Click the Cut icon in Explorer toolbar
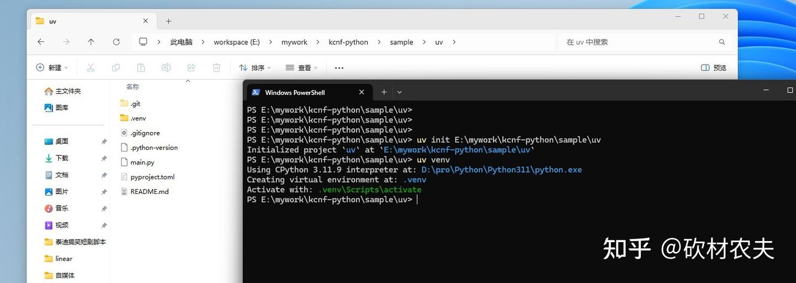796x283 pixels. pos(91,67)
